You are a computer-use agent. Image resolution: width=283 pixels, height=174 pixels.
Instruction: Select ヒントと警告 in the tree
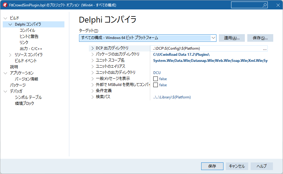[29, 37]
